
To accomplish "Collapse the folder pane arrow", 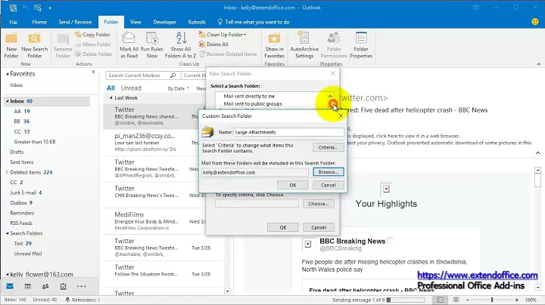I will [x=93, y=72].
